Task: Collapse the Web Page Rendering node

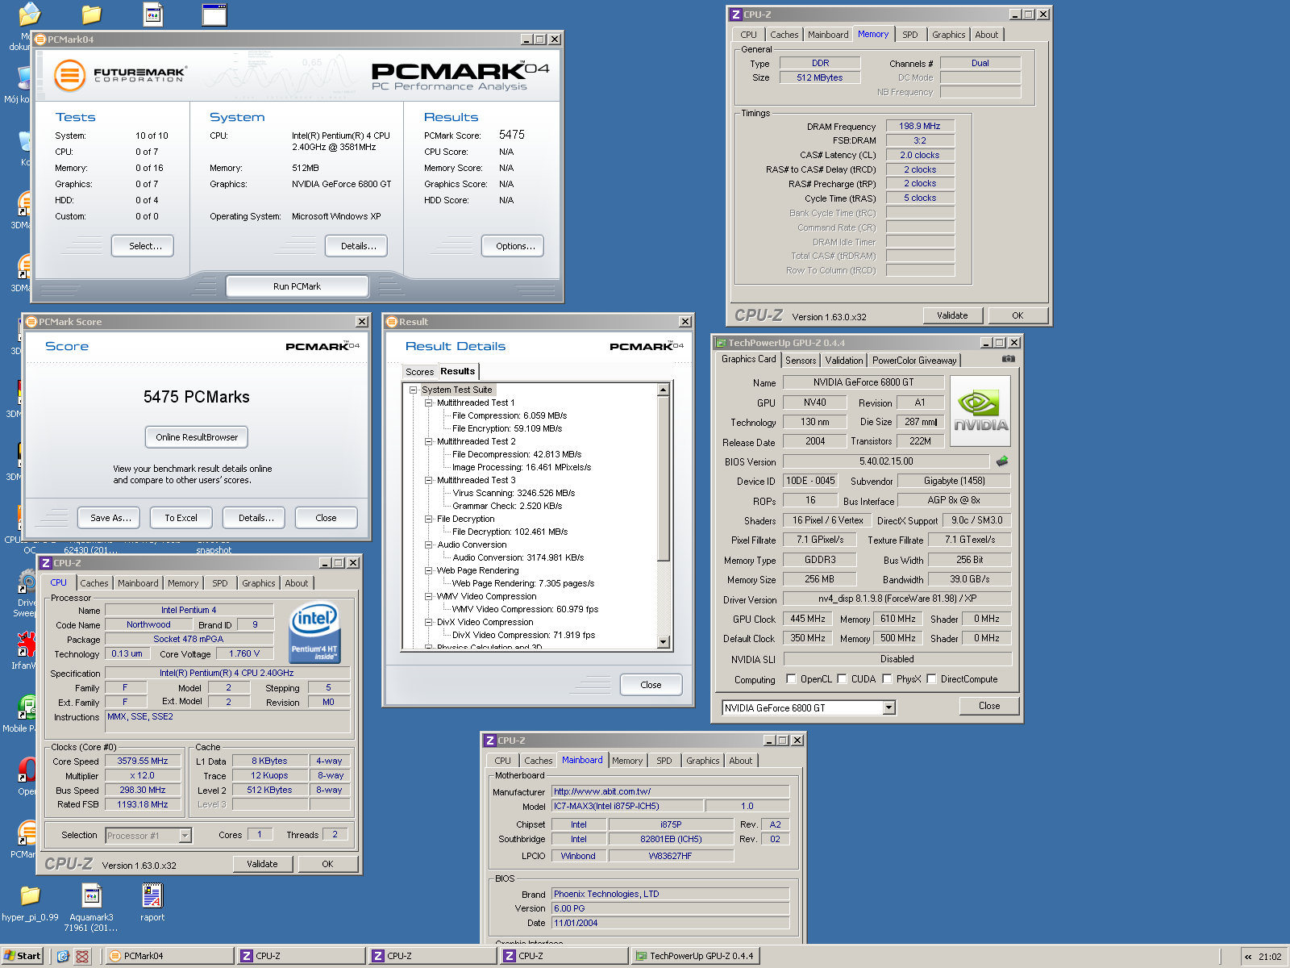Action: coord(429,570)
